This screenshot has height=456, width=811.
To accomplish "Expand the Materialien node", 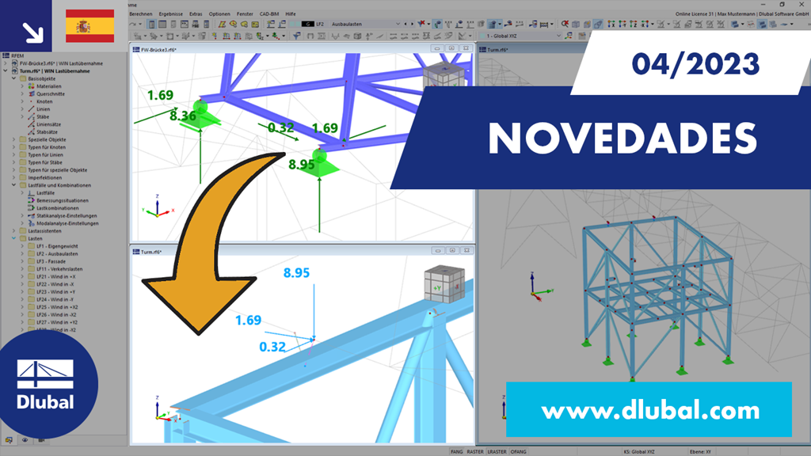I will click(22, 86).
